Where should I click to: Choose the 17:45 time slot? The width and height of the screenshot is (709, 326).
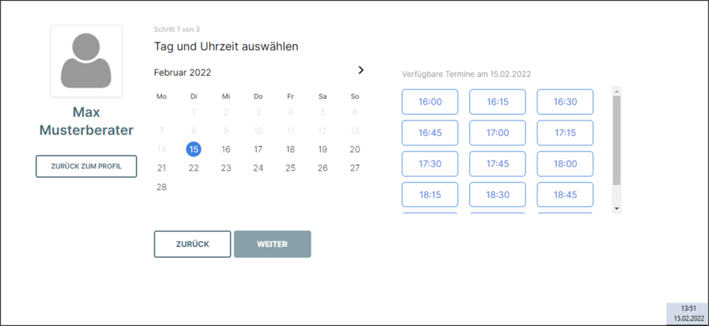(498, 164)
